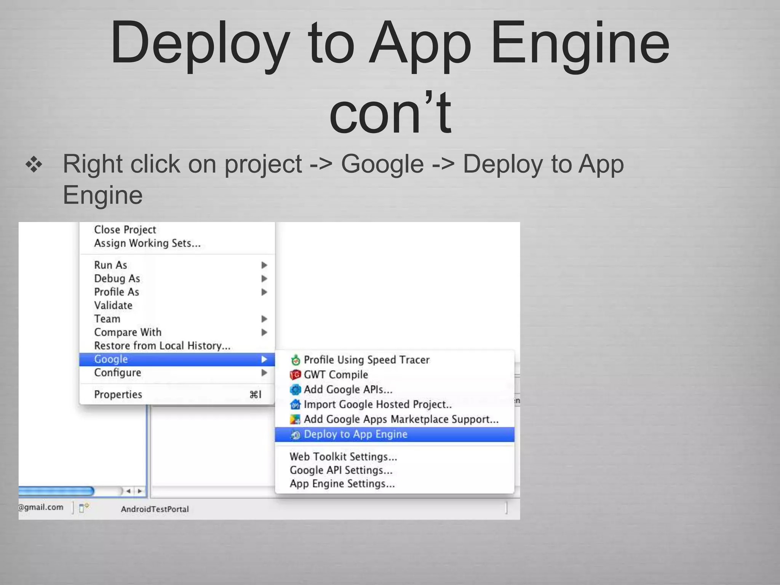Choose Close Project from context menu
Image resolution: width=780 pixels, height=585 pixels.
pos(177,230)
